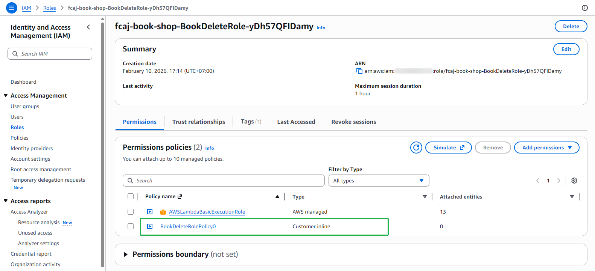Image resolution: width=595 pixels, height=271 pixels.
Task: Click the IAM breadcrumb link
Action: point(26,8)
